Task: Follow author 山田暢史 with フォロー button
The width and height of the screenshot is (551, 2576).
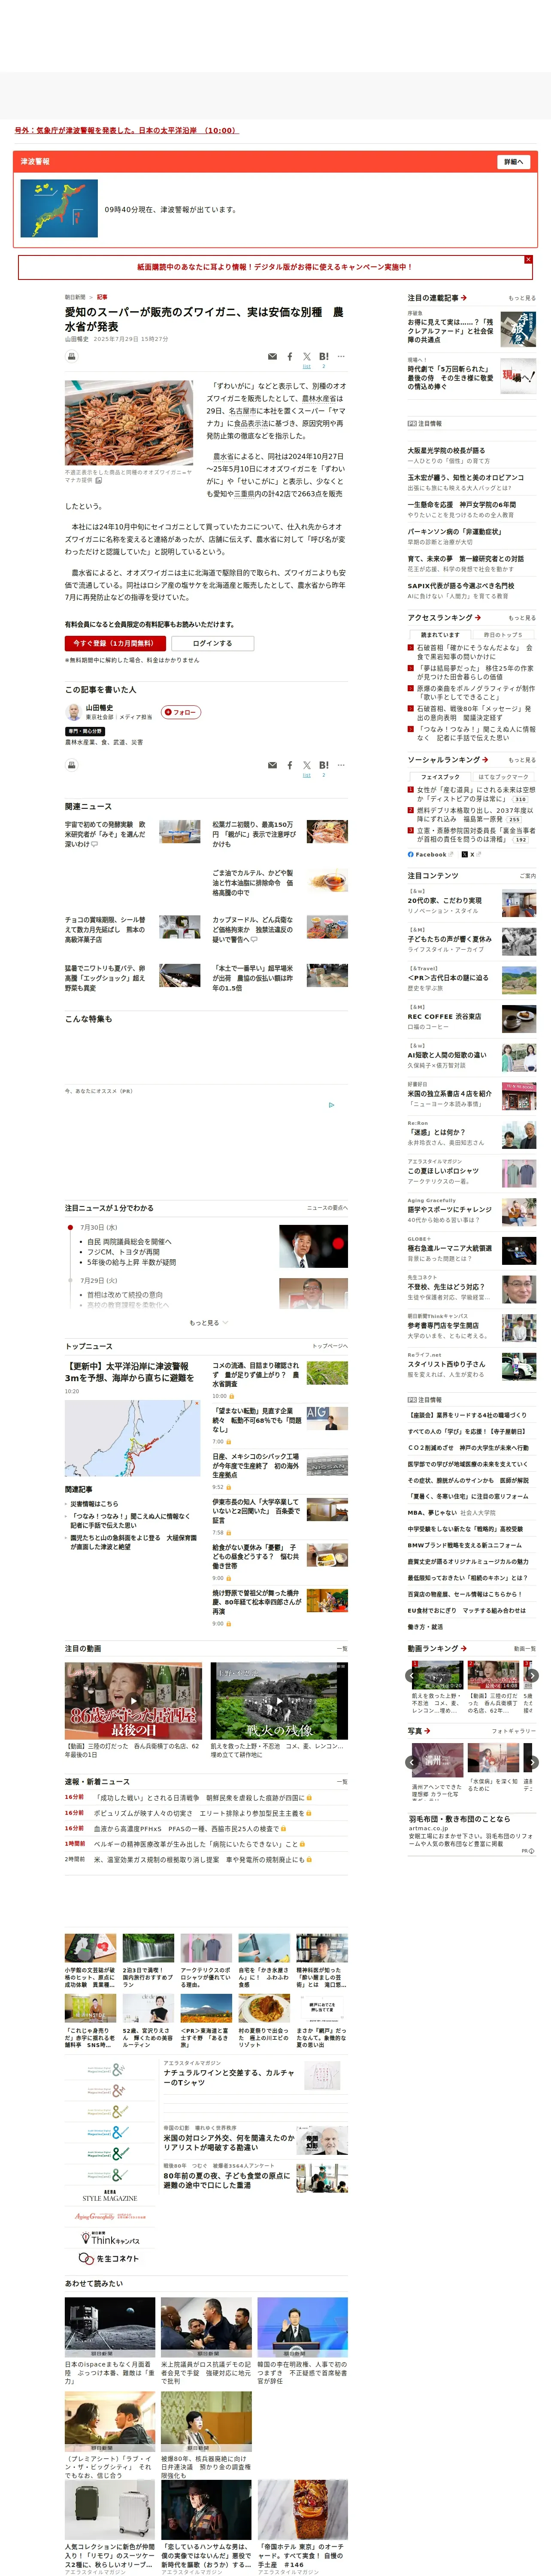Action: 181,712
